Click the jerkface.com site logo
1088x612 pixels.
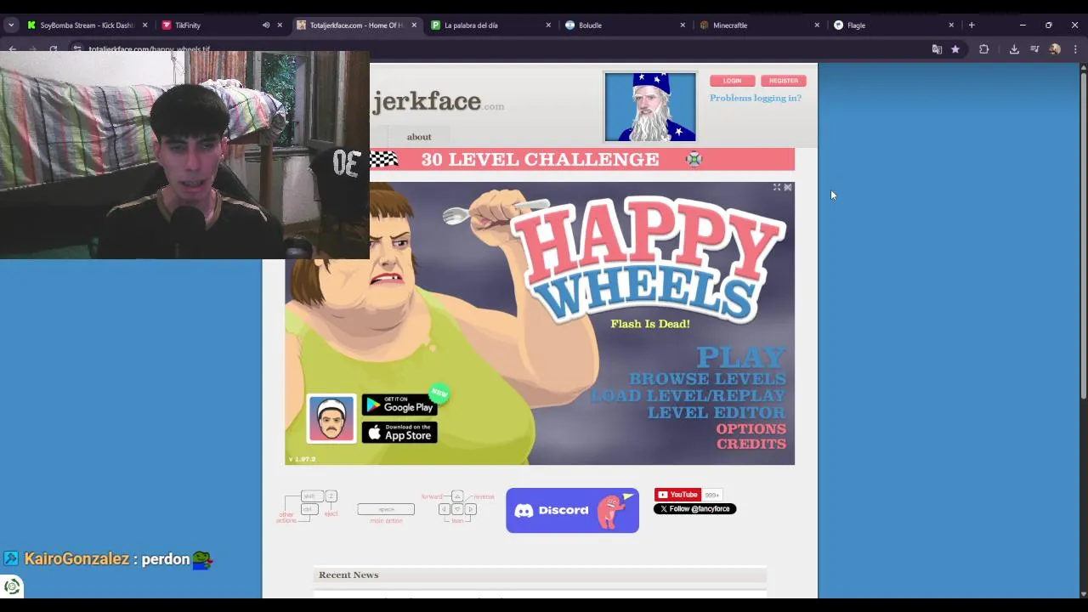click(x=438, y=102)
